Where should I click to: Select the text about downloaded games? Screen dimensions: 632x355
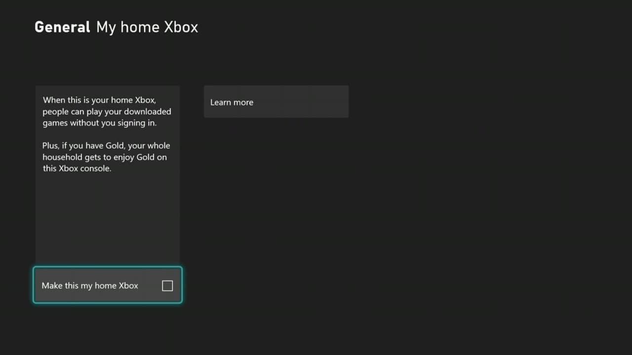[x=107, y=111]
